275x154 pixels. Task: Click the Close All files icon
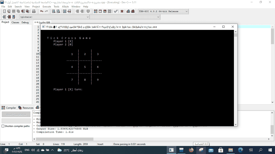pyautogui.click(x=28, y=11)
